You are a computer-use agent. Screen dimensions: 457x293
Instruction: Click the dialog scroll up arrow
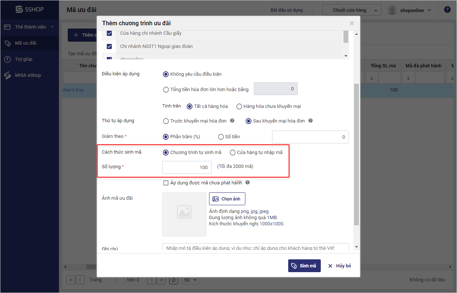pyautogui.click(x=356, y=34)
